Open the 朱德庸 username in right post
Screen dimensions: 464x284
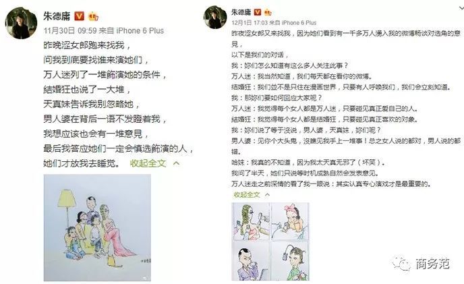coord(241,12)
